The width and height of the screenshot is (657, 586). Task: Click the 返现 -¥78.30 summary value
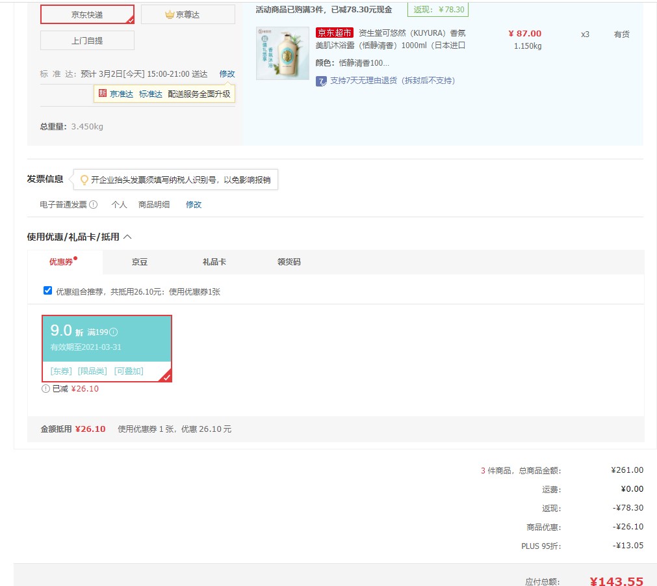(628, 507)
